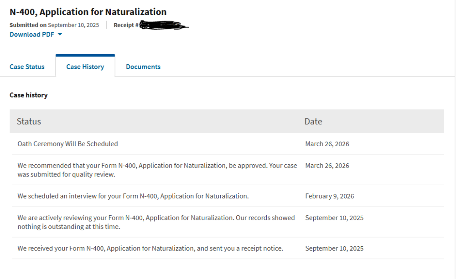Click the redacted receipt number
Screen dimensions: 456x279
click(164, 25)
